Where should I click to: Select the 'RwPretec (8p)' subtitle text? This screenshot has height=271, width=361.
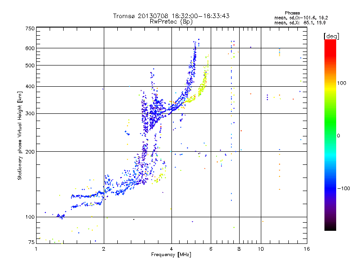point(171,22)
